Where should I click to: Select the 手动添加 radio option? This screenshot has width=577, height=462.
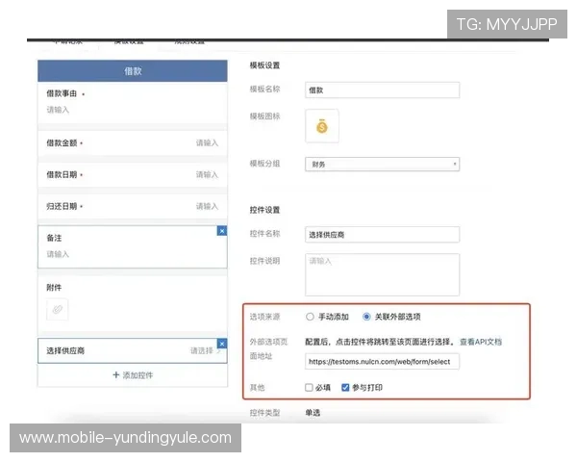[310, 317]
